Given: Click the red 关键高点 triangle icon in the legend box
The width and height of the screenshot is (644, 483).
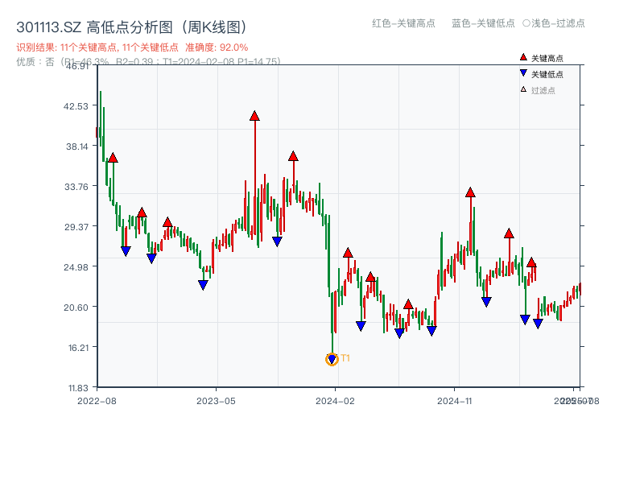Looking at the screenshot, I should click(x=522, y=56).
